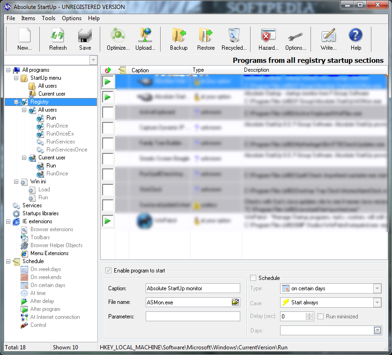Open the Hazard checker
392x355 pixels.
pyautogui.click(x=268, y=39)
